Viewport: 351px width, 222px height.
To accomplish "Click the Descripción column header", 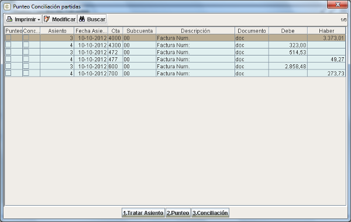I will (195, 30).
